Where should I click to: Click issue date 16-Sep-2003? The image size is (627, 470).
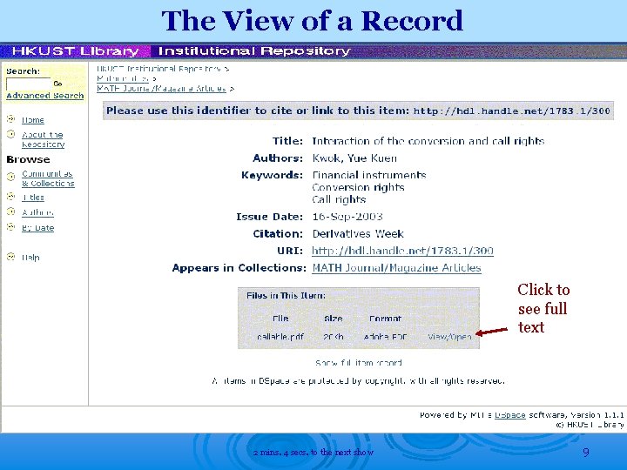pos(347,217)
